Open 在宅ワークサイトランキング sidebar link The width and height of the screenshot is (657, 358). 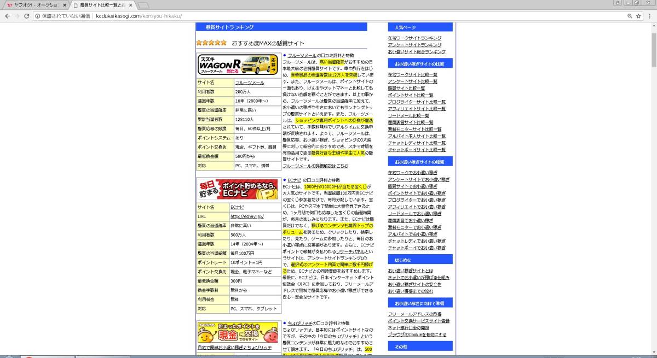(x=414, y=38)
